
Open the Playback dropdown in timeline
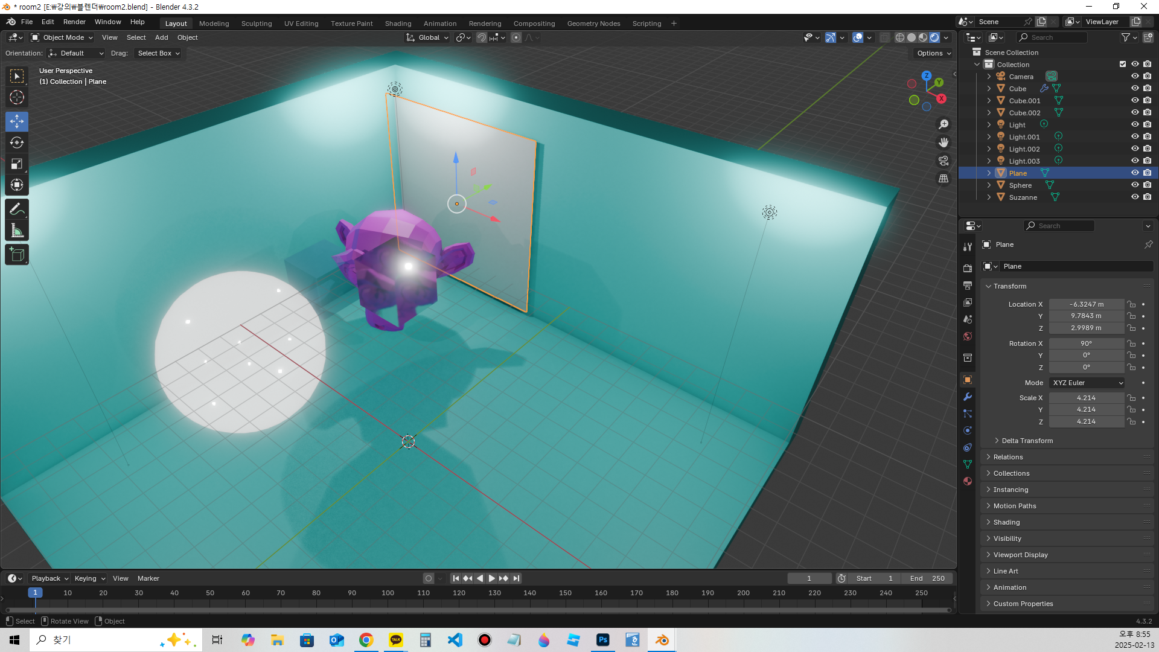coord(49,578)
